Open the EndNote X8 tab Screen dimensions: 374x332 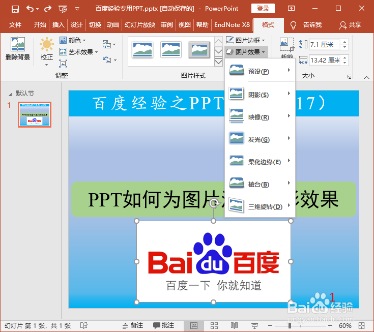click(x=232, y=25)
